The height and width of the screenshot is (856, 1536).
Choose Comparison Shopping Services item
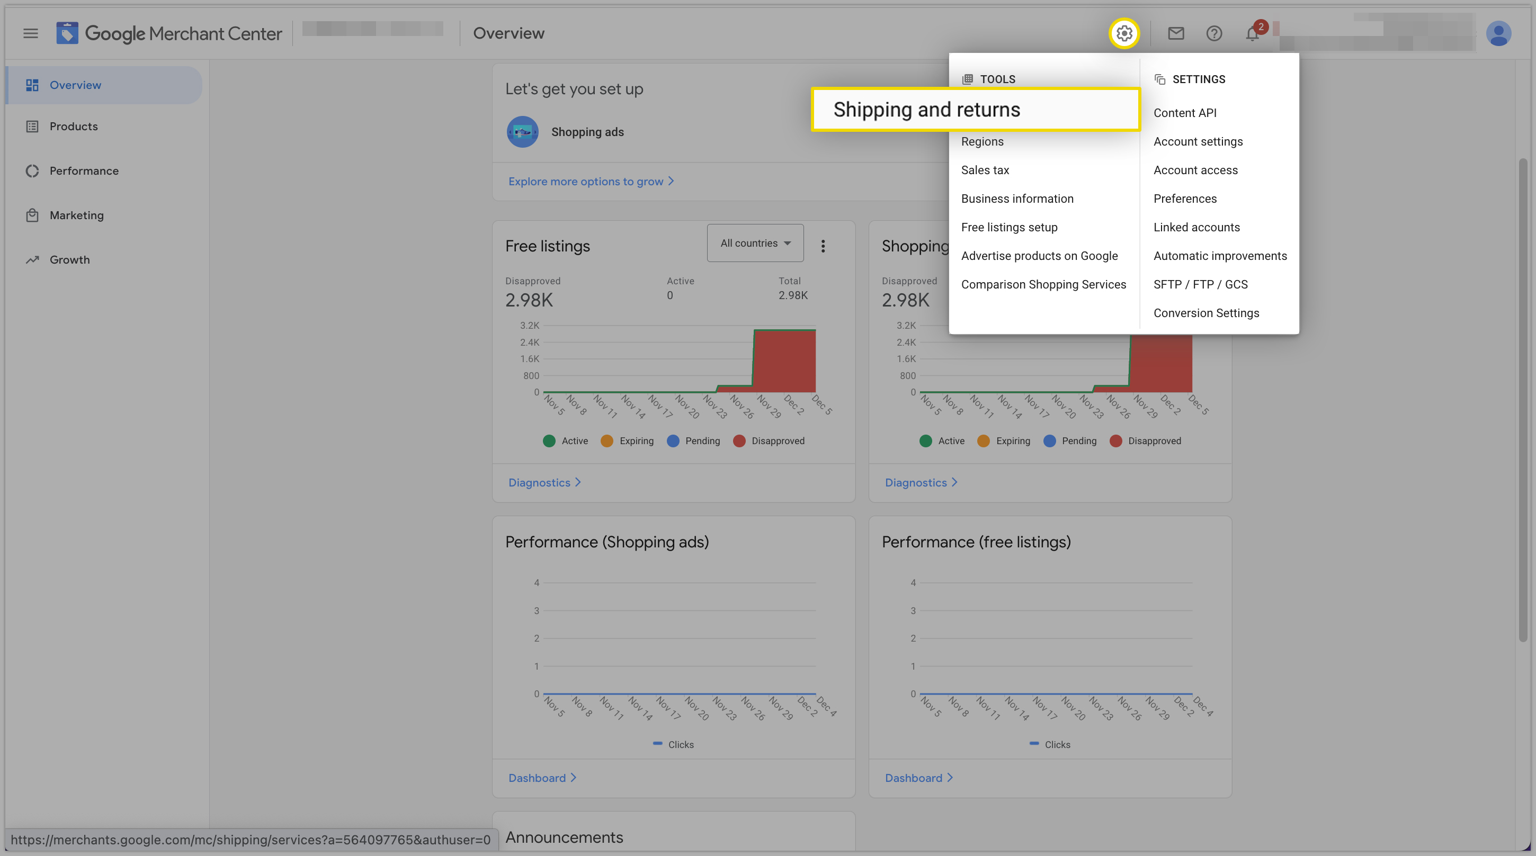[1043, 284]
